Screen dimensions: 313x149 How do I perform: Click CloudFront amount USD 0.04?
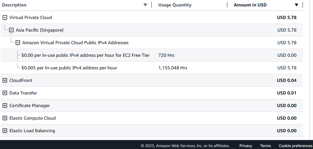[x=287, y=80]
